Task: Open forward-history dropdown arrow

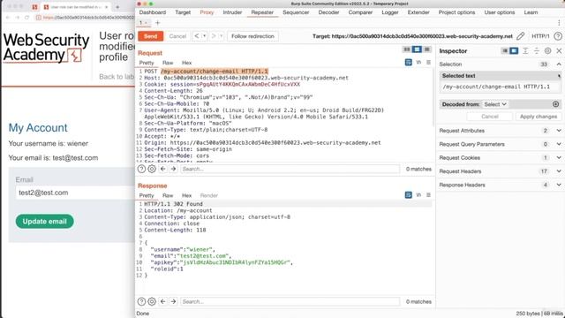Action: point(222,36)
